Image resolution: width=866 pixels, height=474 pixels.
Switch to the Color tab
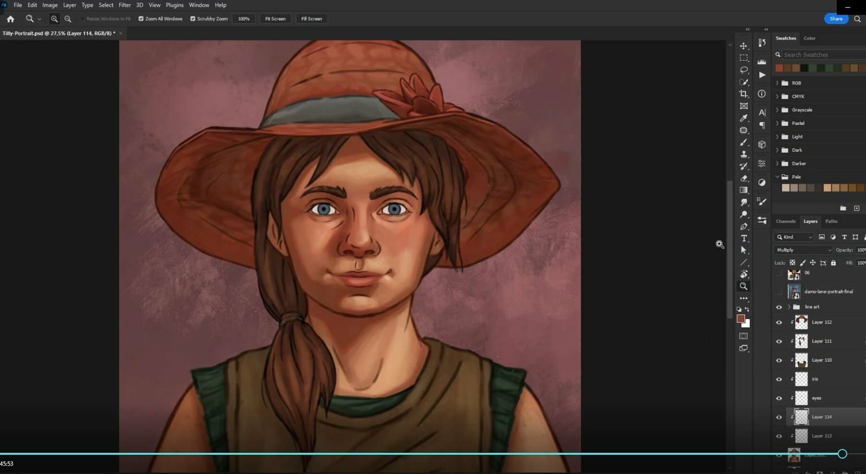(x=809, y=38)
